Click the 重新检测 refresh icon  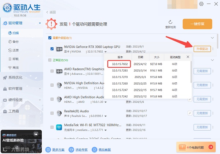[170, 22]
